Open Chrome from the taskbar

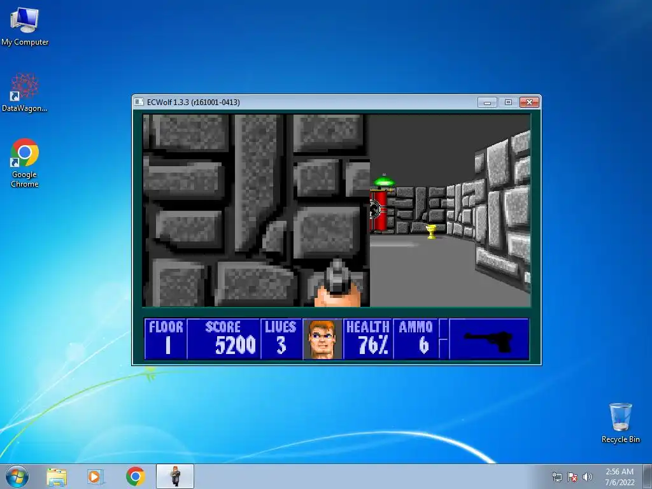coord(135,476)
